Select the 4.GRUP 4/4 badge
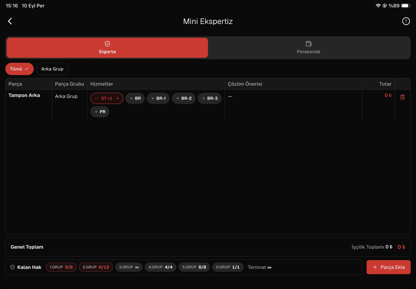The image size is (416, 289). tap(160, 267)
